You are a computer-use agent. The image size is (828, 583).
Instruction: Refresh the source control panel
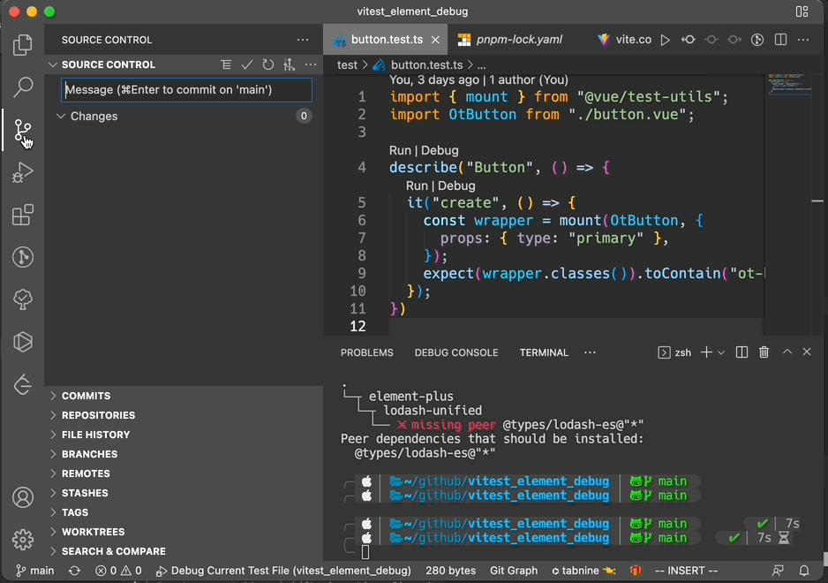(x=267, y=64)
